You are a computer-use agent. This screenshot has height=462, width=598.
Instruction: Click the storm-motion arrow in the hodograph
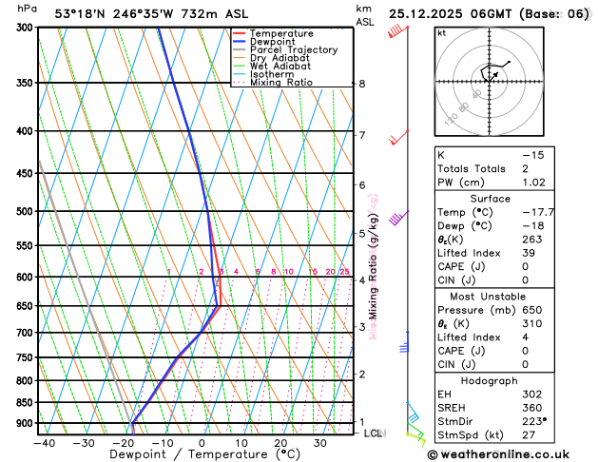click(493, 76)
